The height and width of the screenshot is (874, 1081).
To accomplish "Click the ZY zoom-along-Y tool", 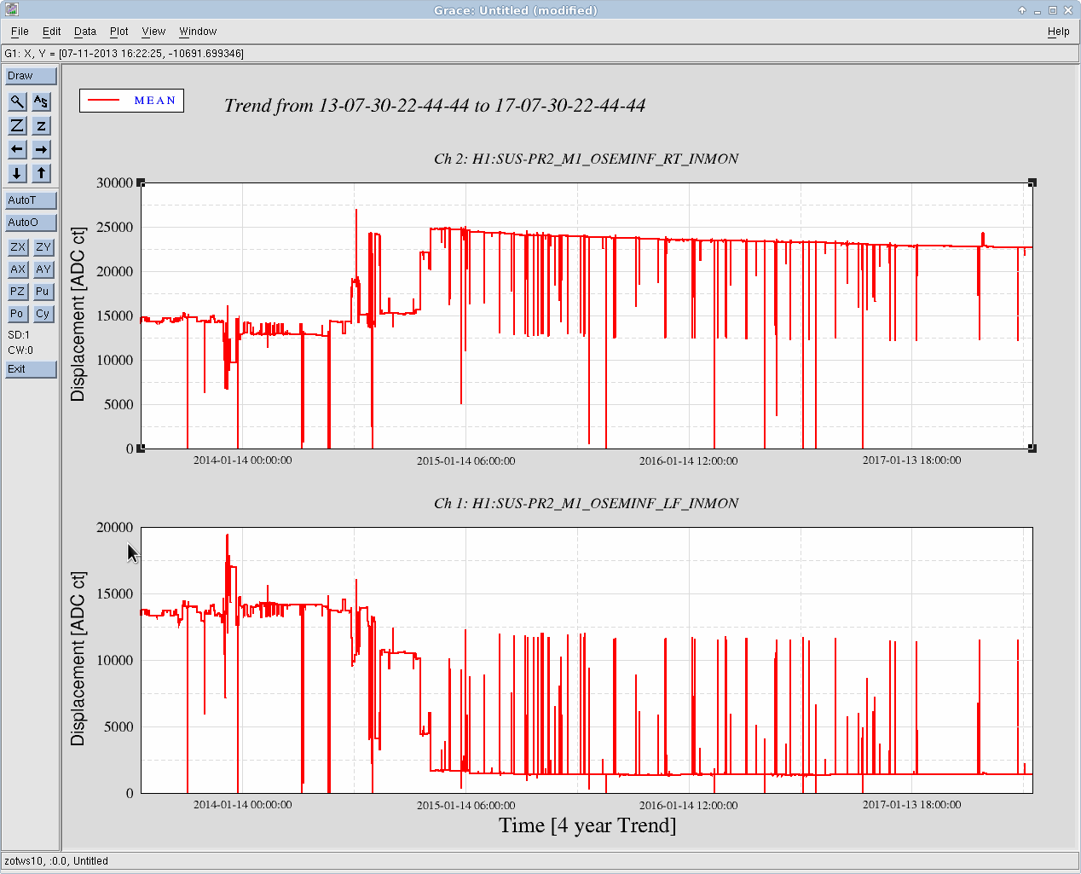I will point(43,247).
